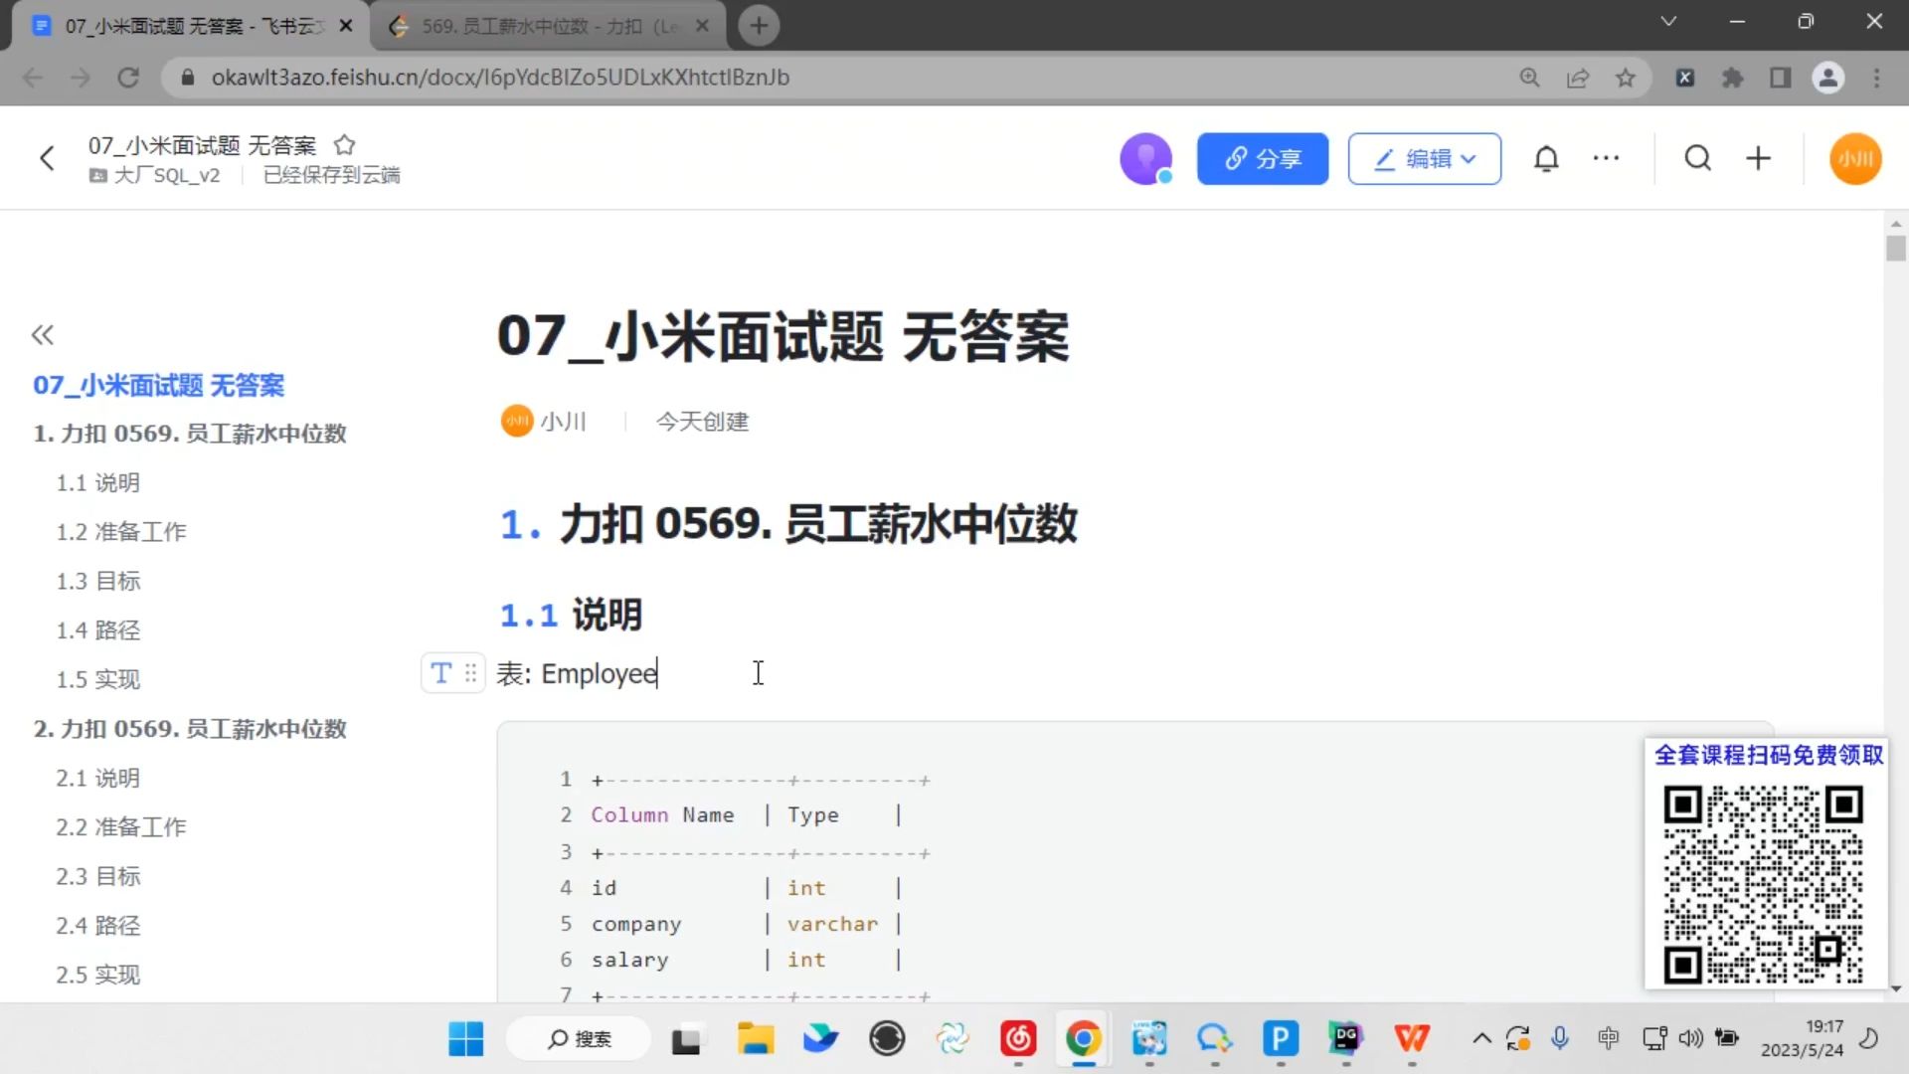Go to outline item 2.4 路径
The image size is (1909, 1074).
(x=97, y=926)
